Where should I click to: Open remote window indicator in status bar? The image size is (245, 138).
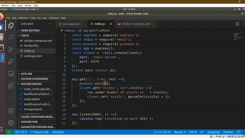tap(9, 132)
